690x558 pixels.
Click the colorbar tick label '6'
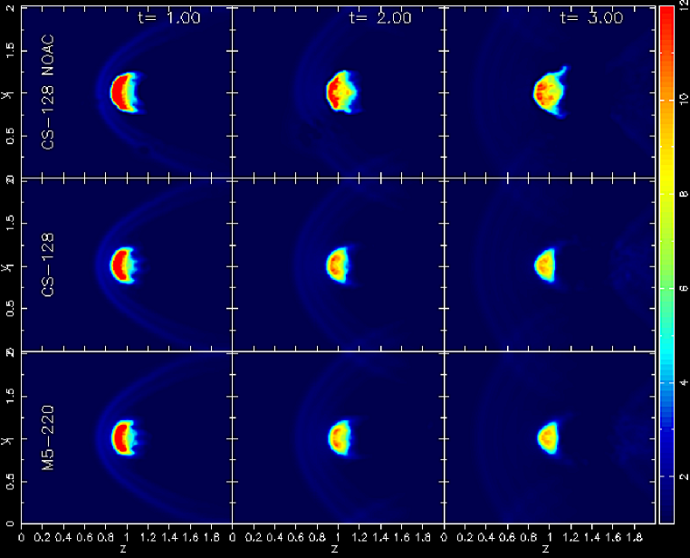tap(684, 288)
